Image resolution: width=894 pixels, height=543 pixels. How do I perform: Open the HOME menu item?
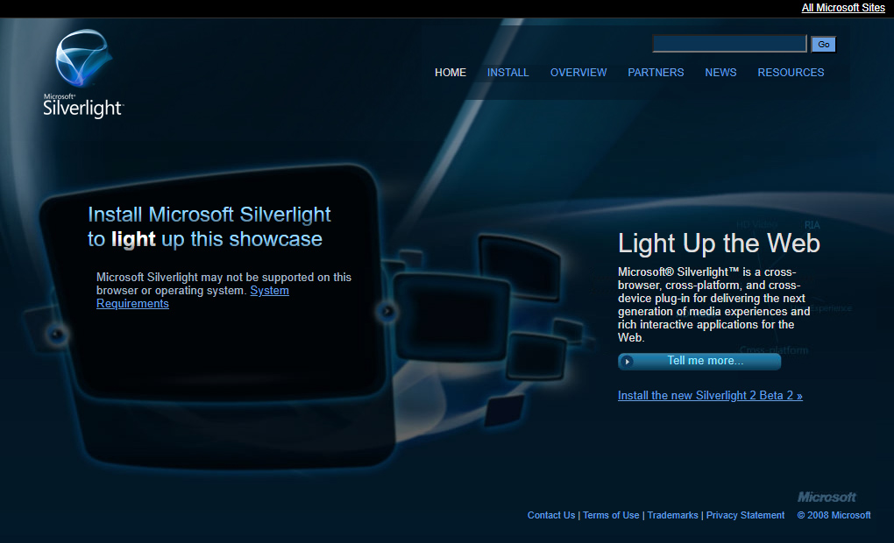451,73
